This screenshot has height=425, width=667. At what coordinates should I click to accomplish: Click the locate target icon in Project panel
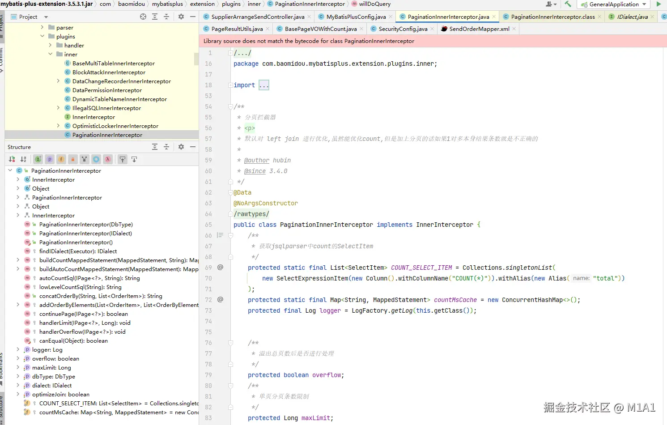143,17
